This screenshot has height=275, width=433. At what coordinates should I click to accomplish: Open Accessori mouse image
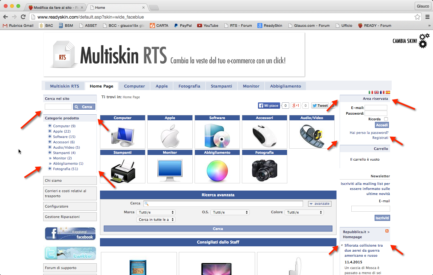pos(265,135)
